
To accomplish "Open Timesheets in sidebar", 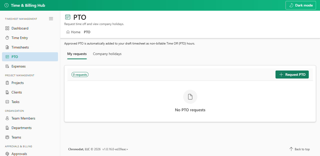I will point(30,47).
